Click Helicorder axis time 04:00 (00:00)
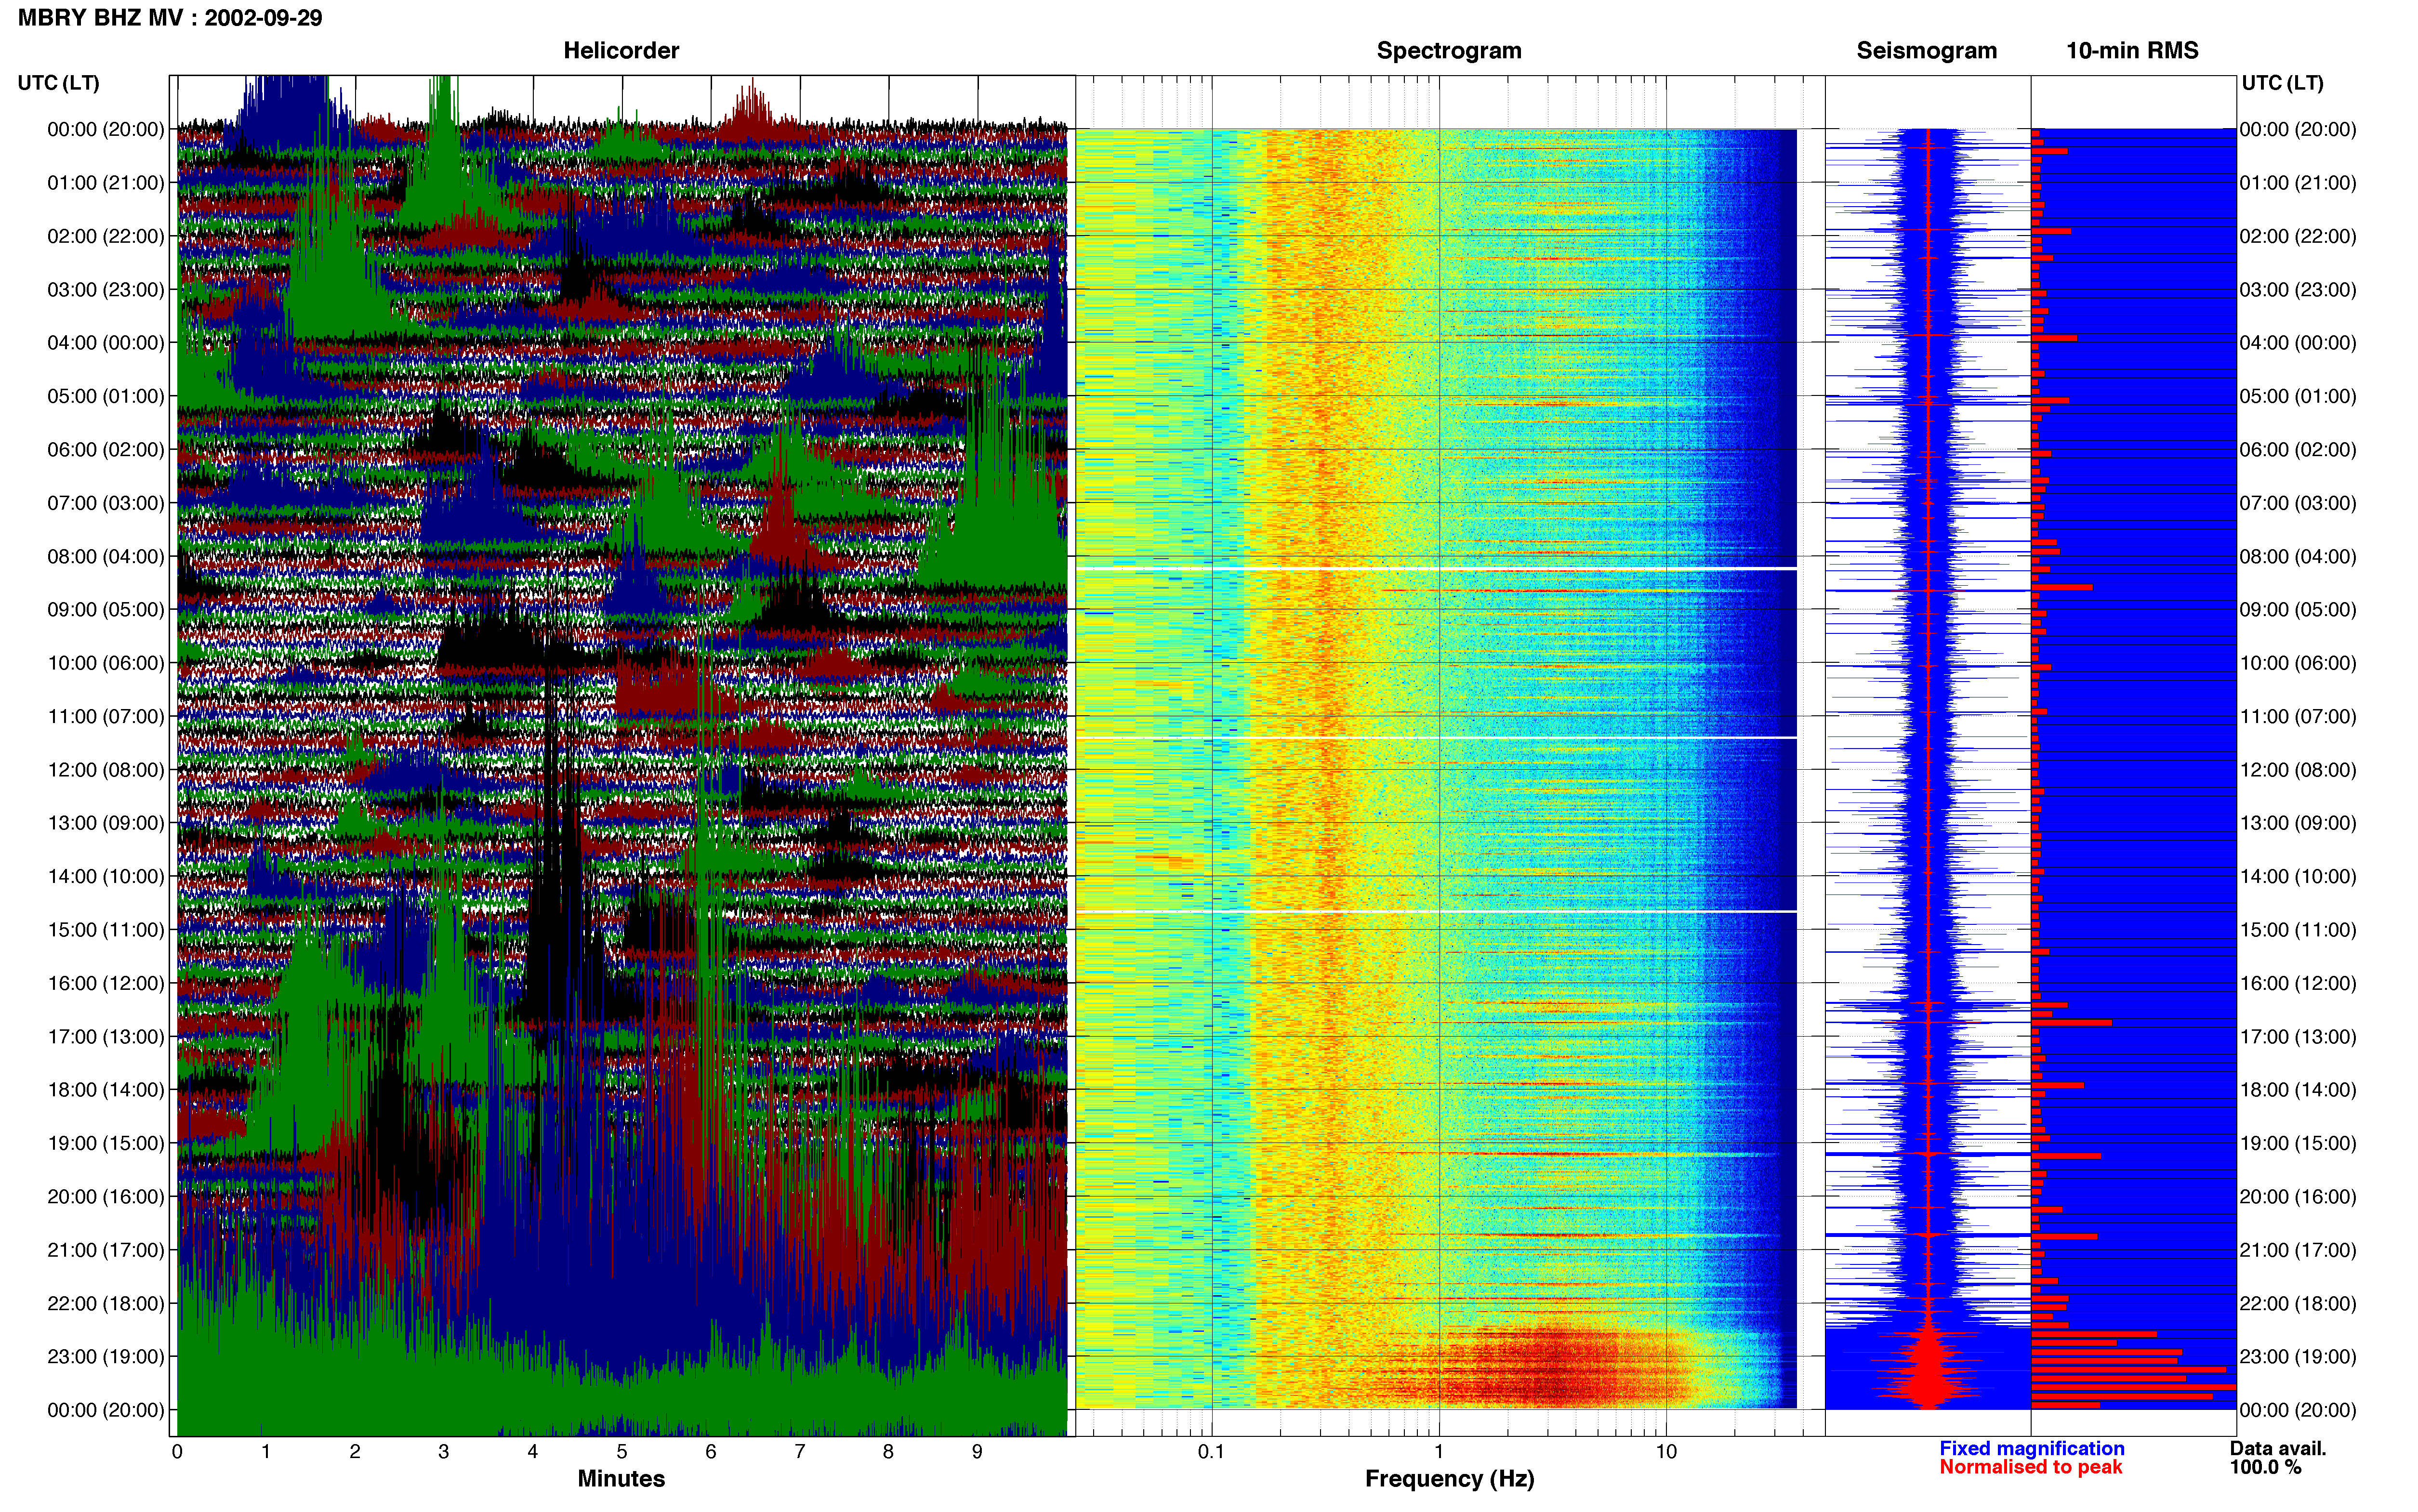 click(106, 343)
